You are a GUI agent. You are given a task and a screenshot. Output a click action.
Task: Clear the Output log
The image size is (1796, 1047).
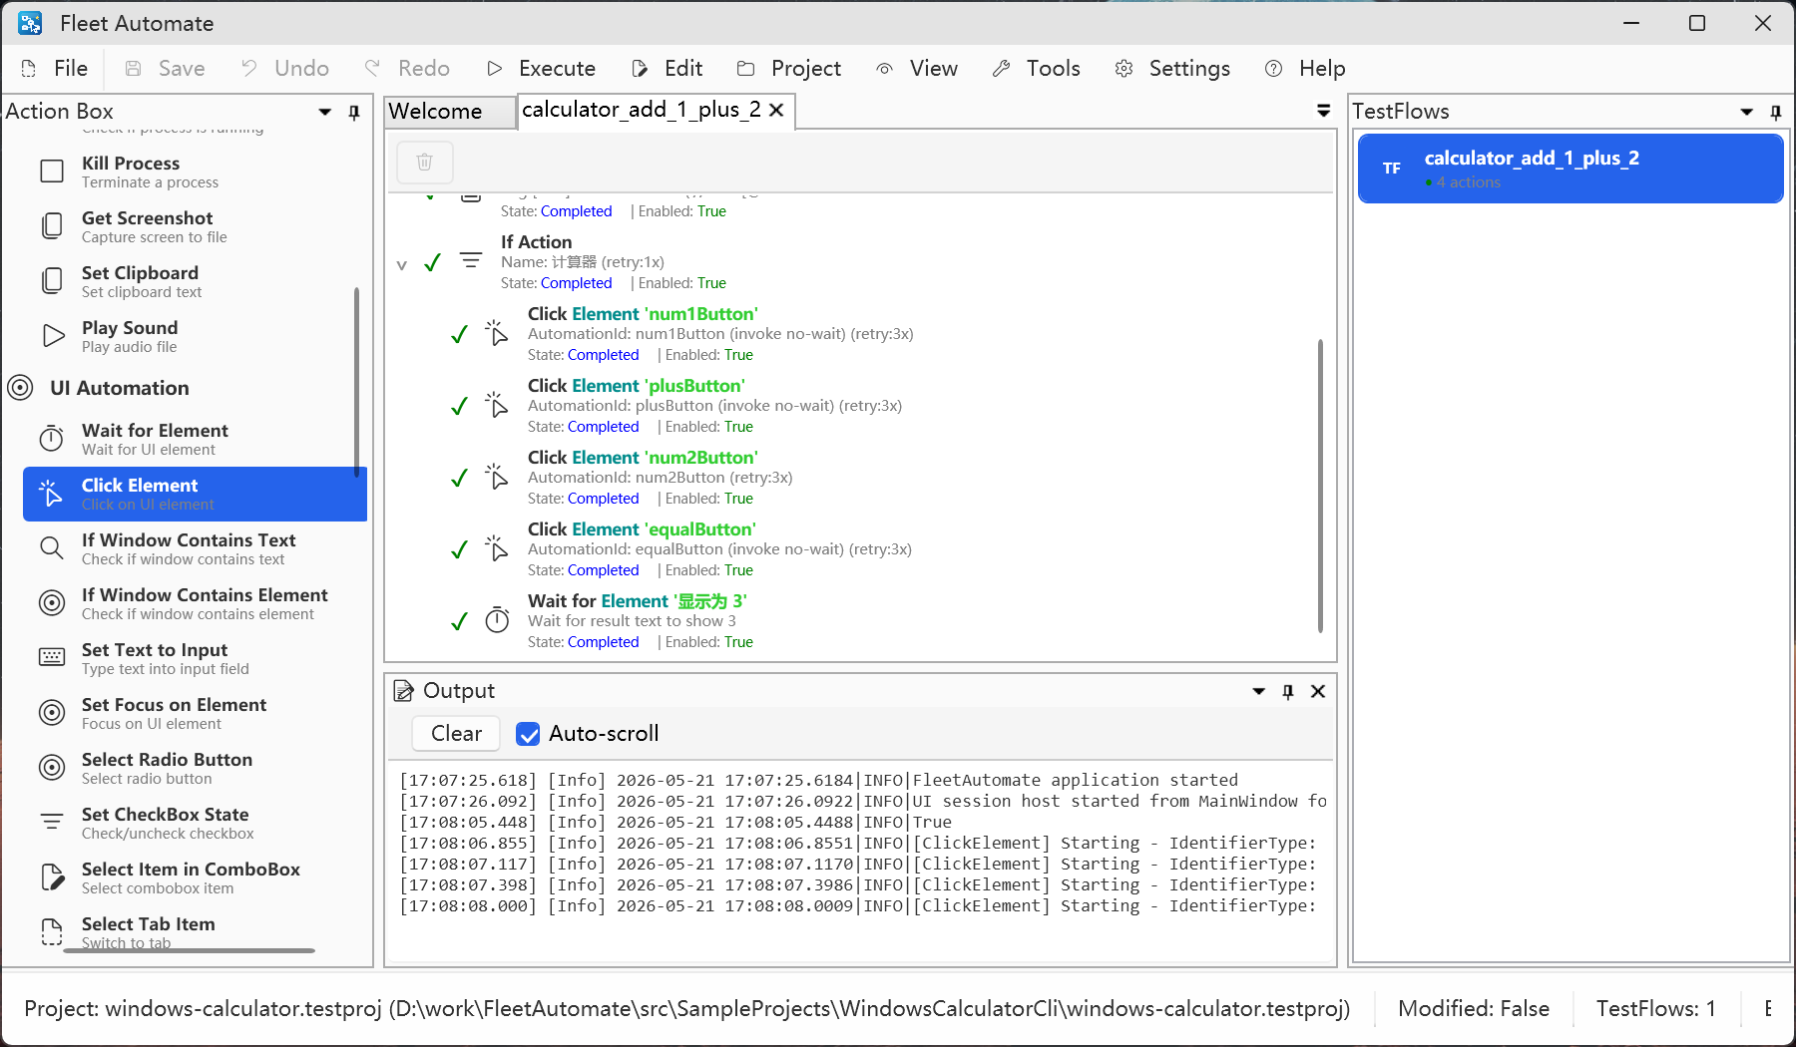click(456, 734)
